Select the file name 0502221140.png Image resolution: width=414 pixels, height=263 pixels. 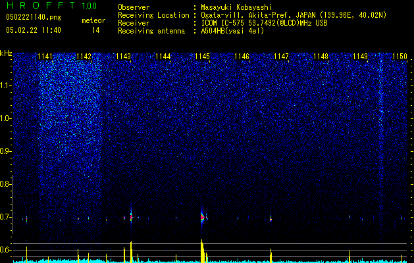pyautogui.click(x=34, y=17)
